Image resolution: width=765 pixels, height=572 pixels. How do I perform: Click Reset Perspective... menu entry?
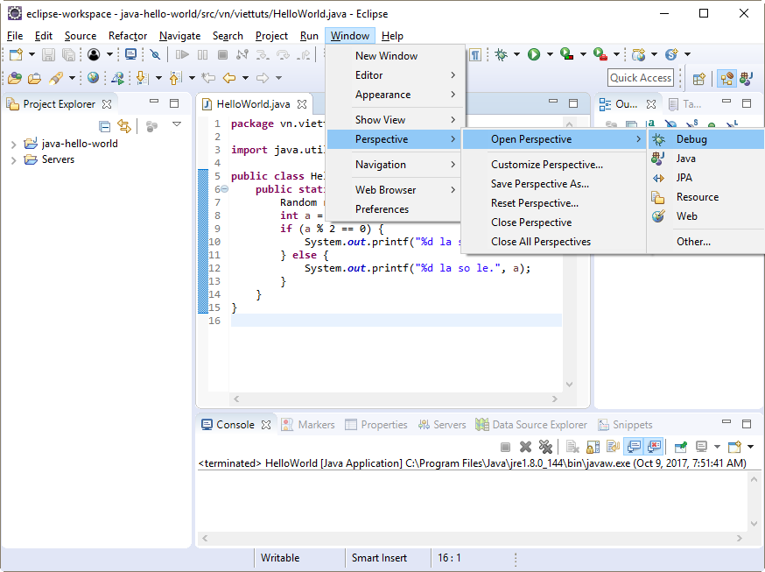(x=554, y=203)
